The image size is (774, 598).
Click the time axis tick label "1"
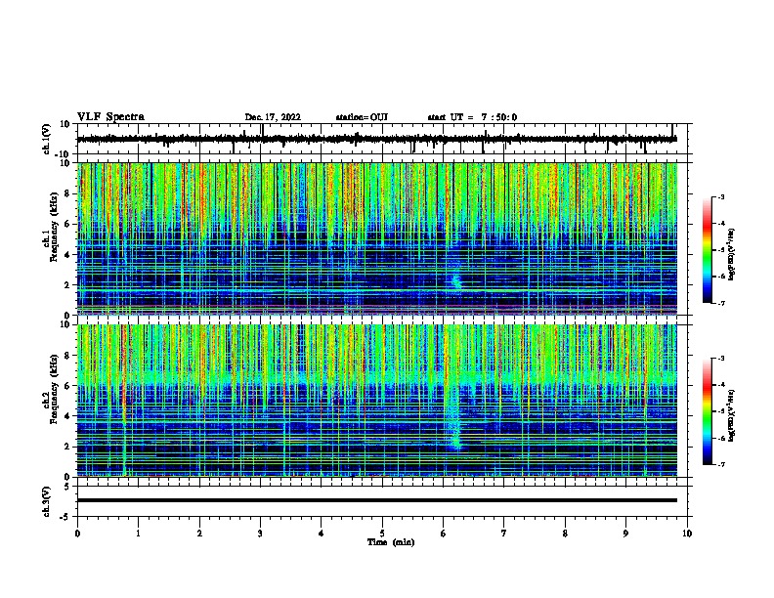[x=138, y=534]
